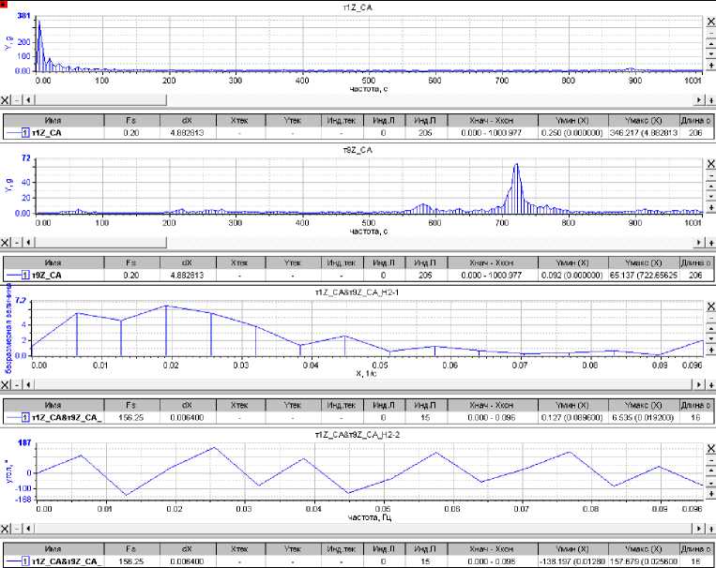This screenshot has width=716, height=568.
Task: Click the down arrow beside the H2-1 graph
Action: click(711, 339)
